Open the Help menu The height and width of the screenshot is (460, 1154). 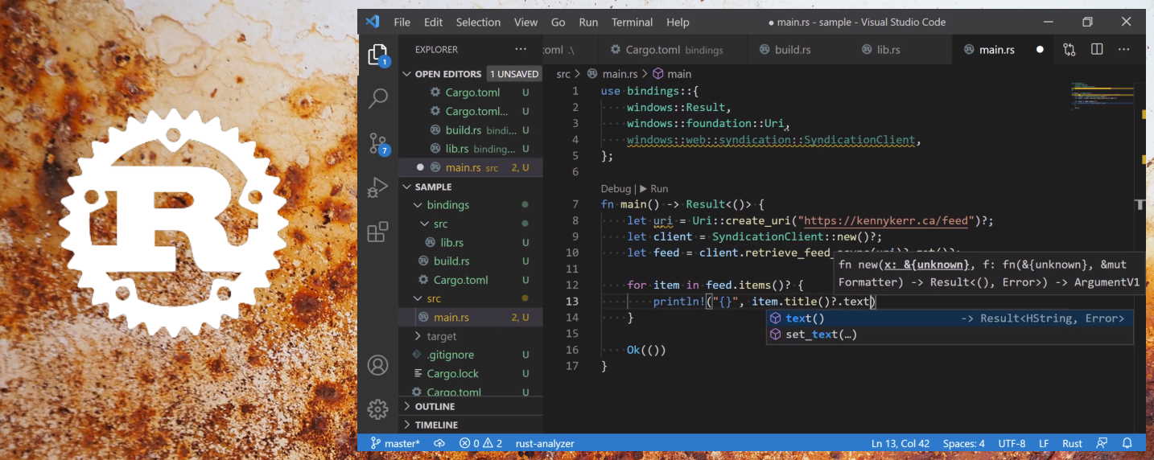pos(678,22)
